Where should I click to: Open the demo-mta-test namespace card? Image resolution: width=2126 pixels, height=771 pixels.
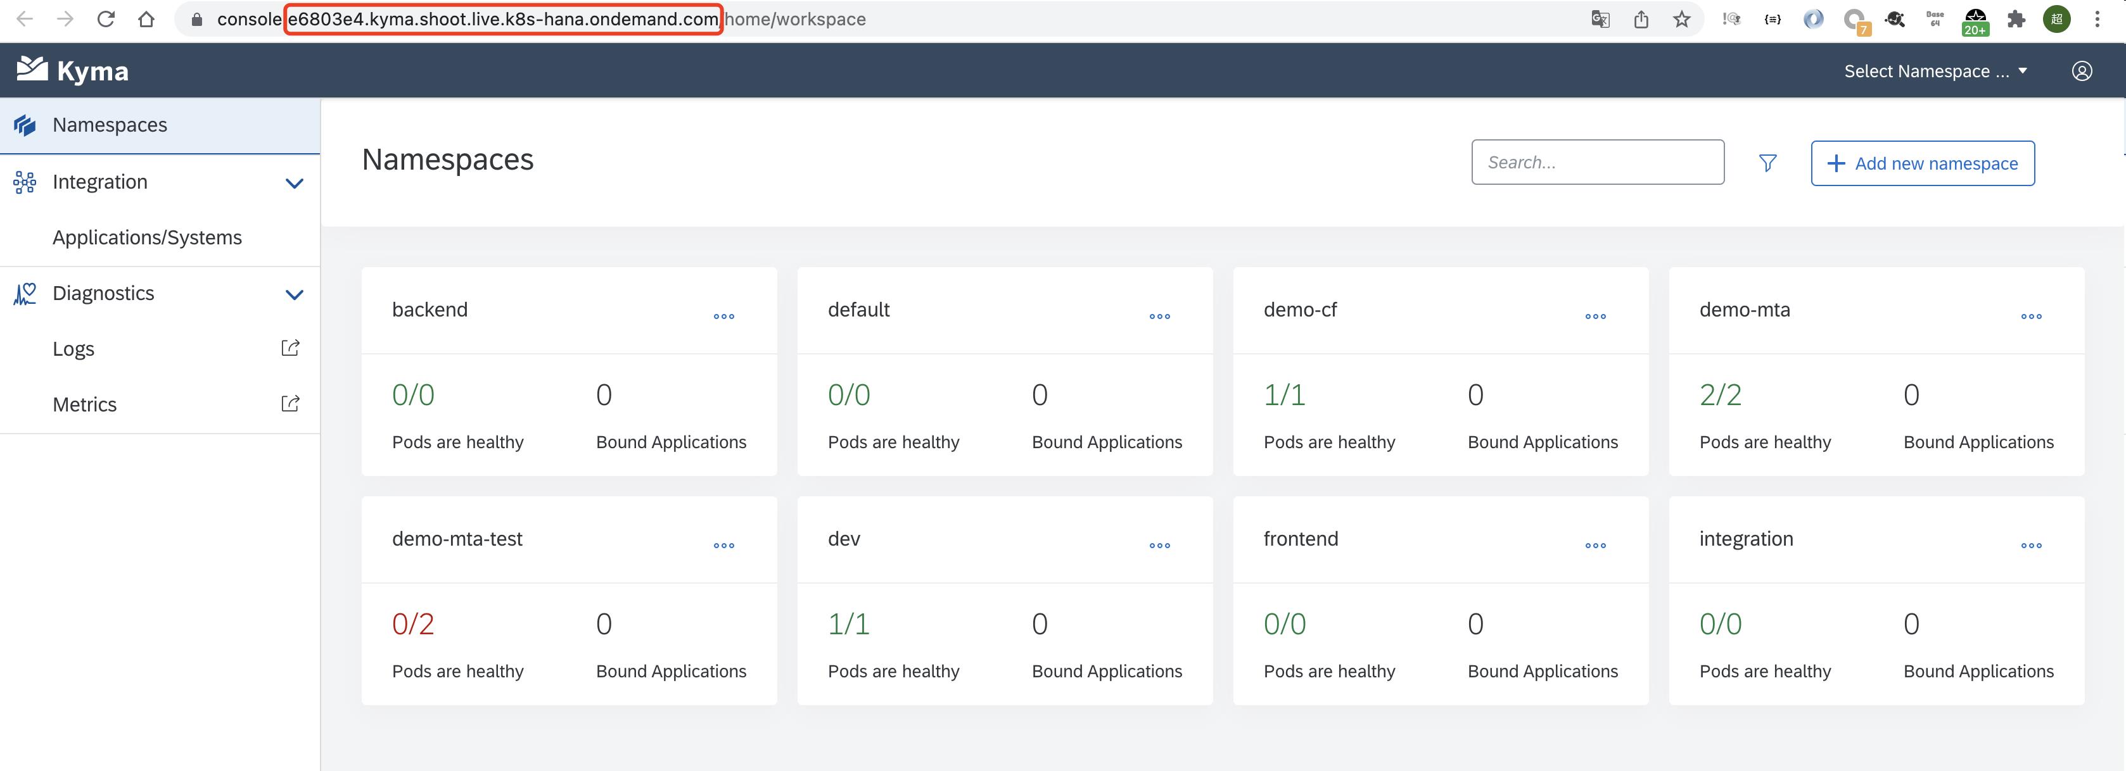tap(569, 600)
